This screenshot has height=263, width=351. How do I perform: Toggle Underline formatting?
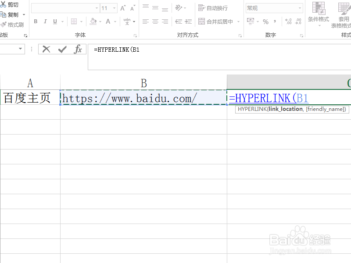pyautogui.click(x=55, y=21)
